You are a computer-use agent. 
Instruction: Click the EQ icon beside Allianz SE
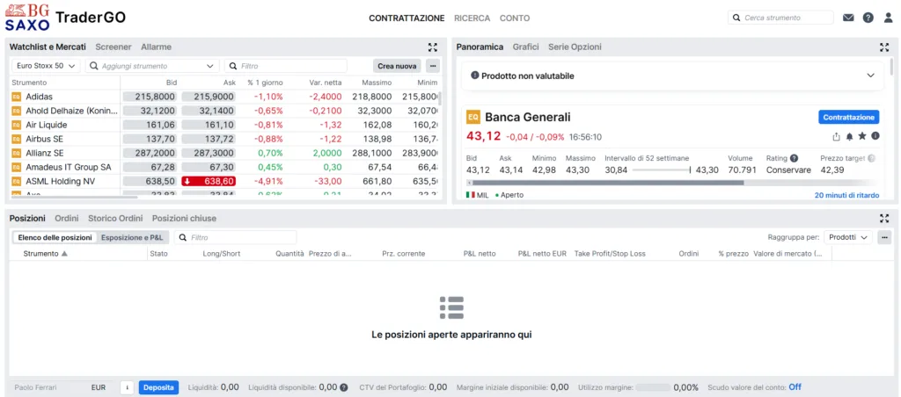click(16, 153)
